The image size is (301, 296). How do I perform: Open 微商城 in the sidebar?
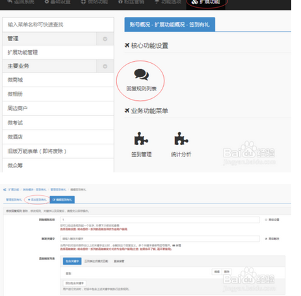pyautogui.click(x=58, y=80)
